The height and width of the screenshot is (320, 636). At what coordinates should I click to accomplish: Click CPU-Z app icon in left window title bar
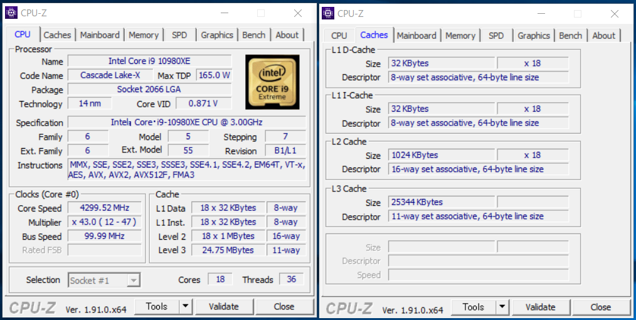(x=11, y=13)
